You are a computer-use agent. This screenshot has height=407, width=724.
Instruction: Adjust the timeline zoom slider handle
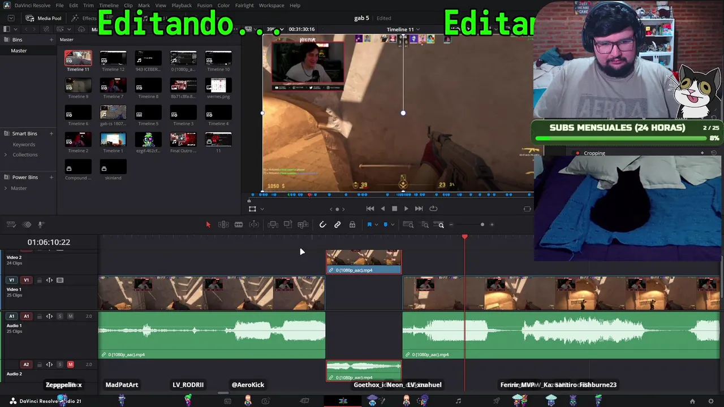[482, 224]
